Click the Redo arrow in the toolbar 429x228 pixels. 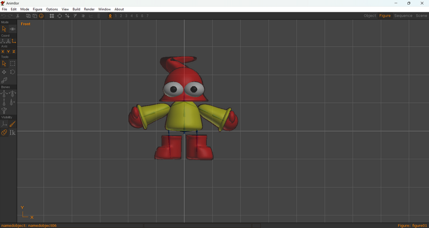coord(10,16)
